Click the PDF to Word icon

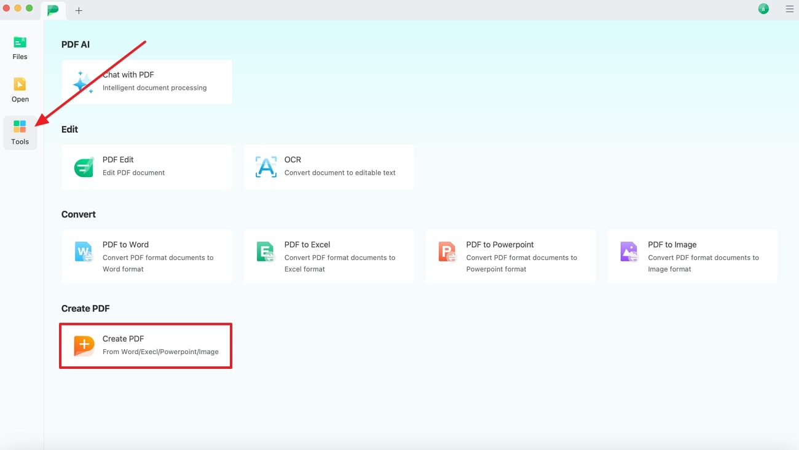(x=84, y=251)
